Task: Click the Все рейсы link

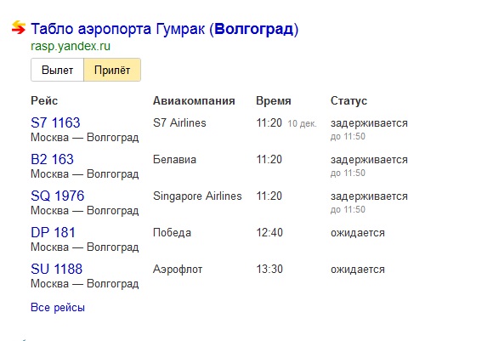Action: (x=58, y=307)
